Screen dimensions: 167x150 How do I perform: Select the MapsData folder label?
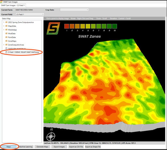click(x=12, y=26)
